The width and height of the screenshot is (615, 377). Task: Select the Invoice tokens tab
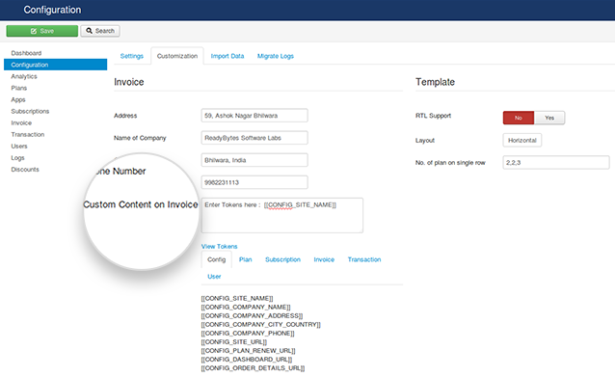(x=324, y=259)
